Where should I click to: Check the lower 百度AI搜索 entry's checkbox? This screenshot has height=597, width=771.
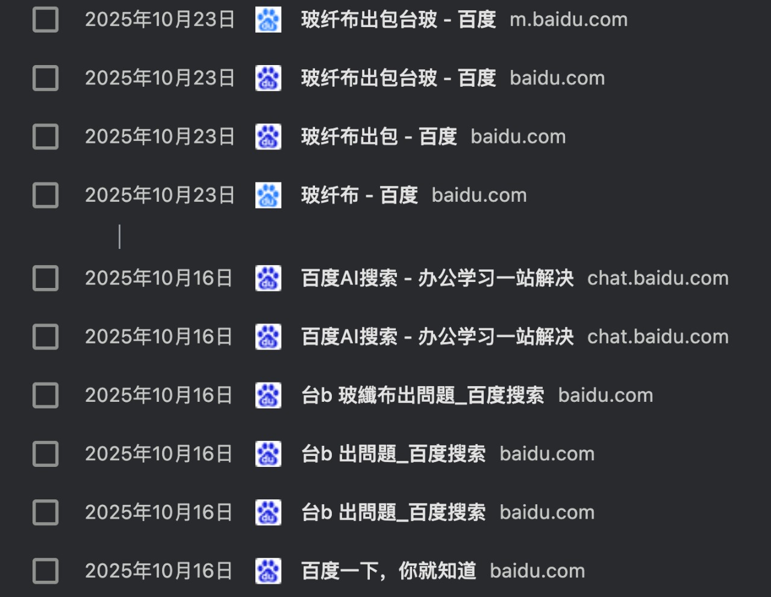[45, 337]
